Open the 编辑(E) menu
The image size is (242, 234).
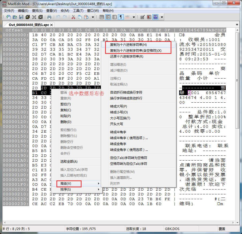coord(23,11)
